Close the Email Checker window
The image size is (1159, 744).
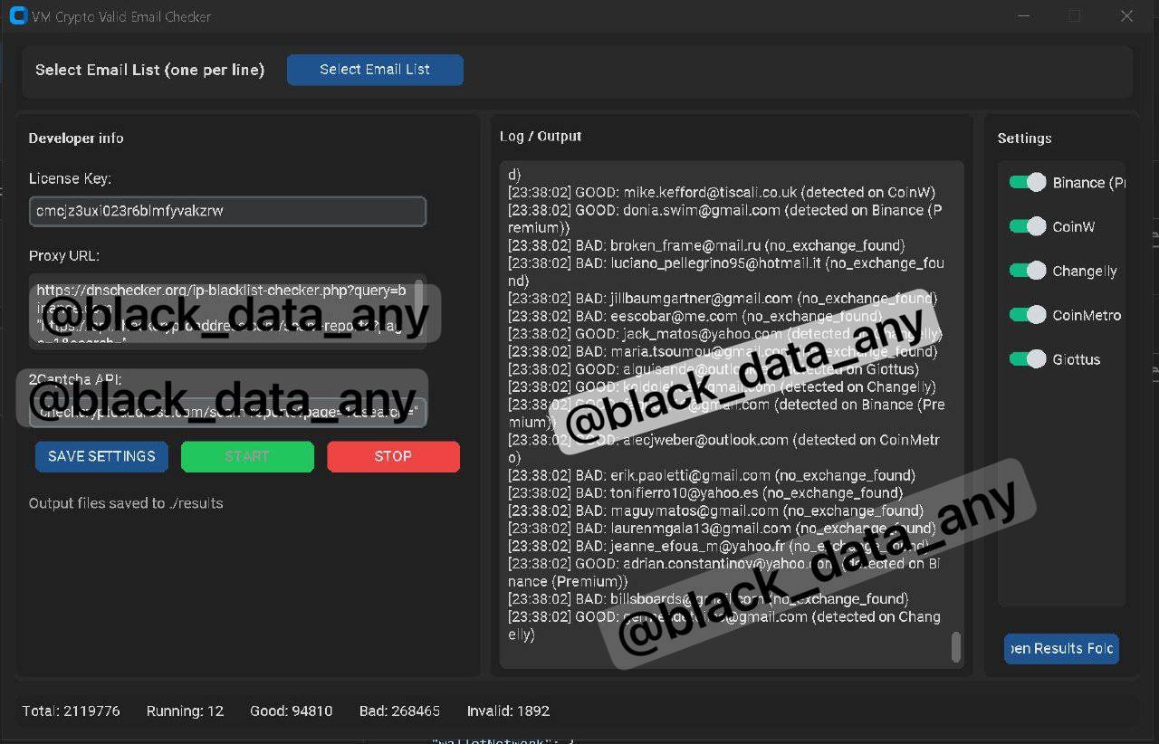pyautogui.click(x=1126, y=16)
